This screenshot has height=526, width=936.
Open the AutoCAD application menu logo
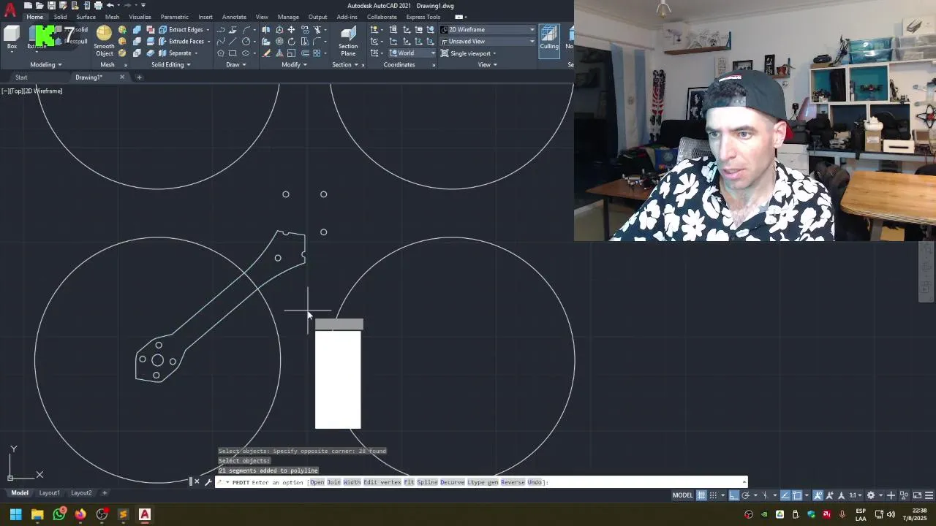(10, 10)
